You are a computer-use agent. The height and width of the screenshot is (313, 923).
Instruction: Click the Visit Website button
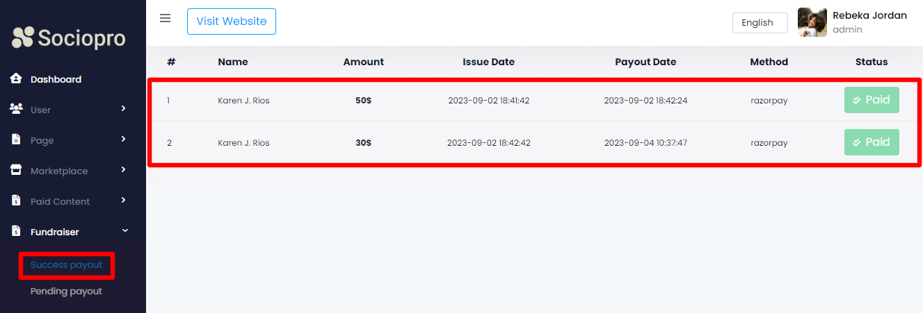point(231,22)
